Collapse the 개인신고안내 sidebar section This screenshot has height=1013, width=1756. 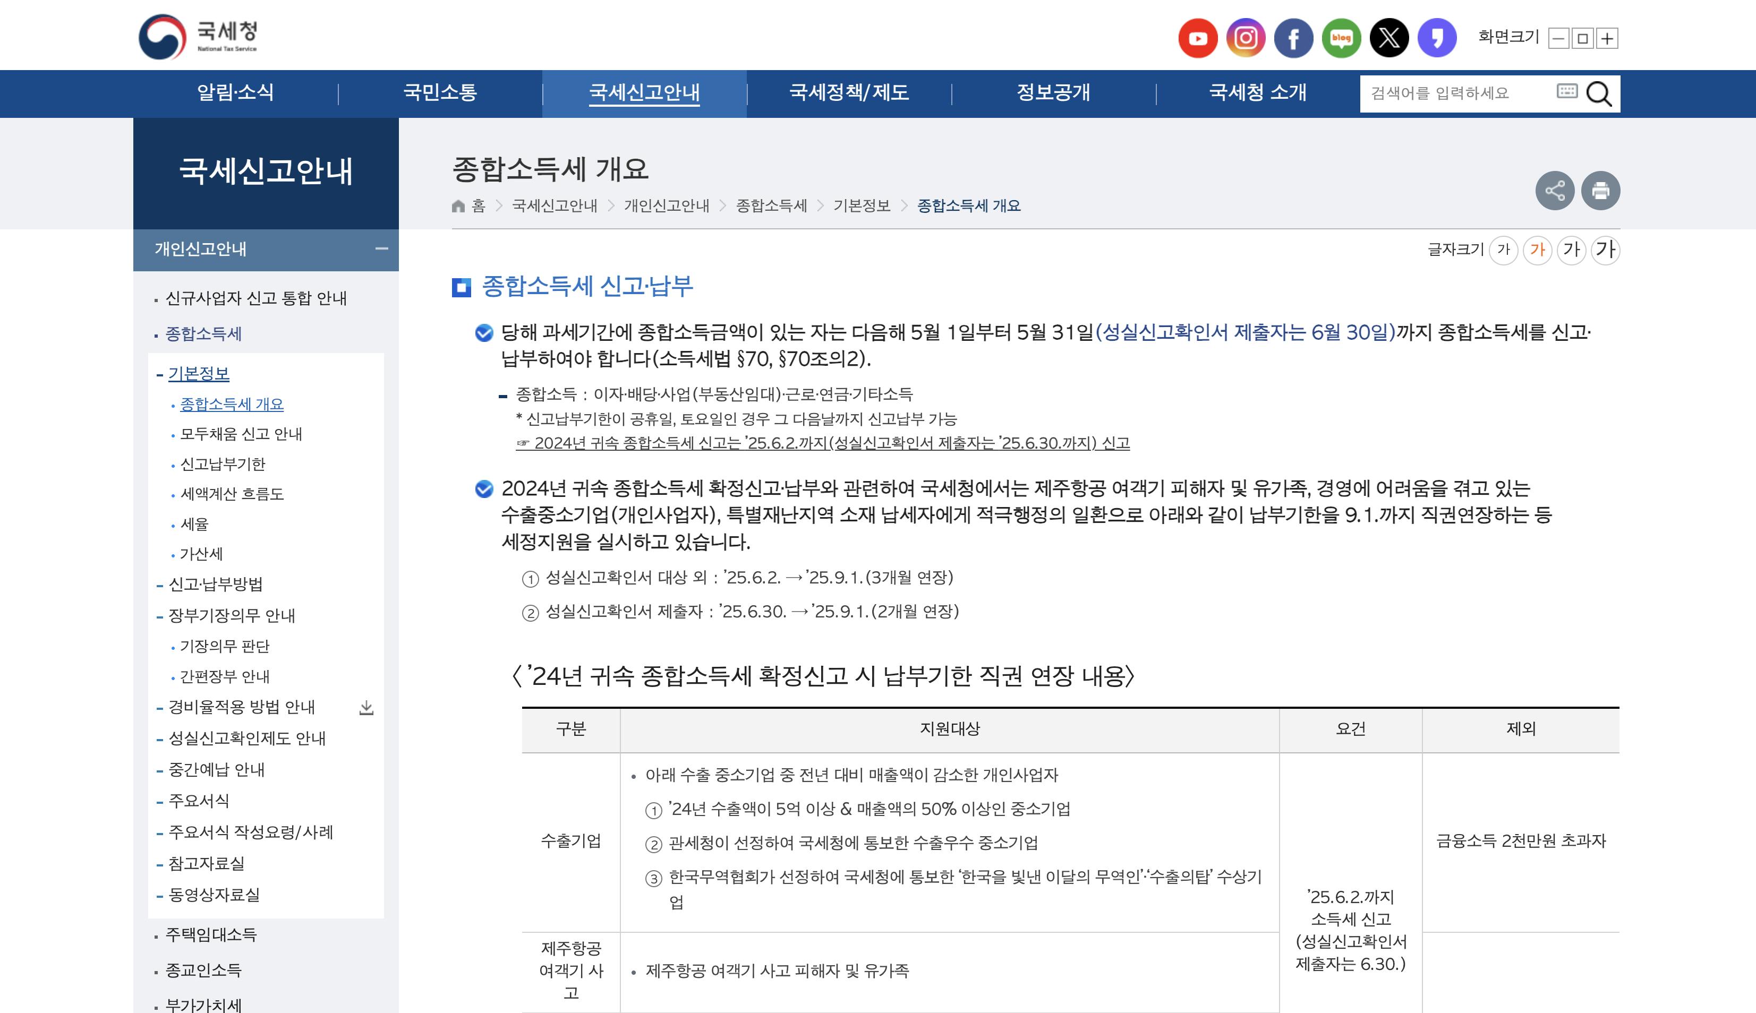point(381,249)
